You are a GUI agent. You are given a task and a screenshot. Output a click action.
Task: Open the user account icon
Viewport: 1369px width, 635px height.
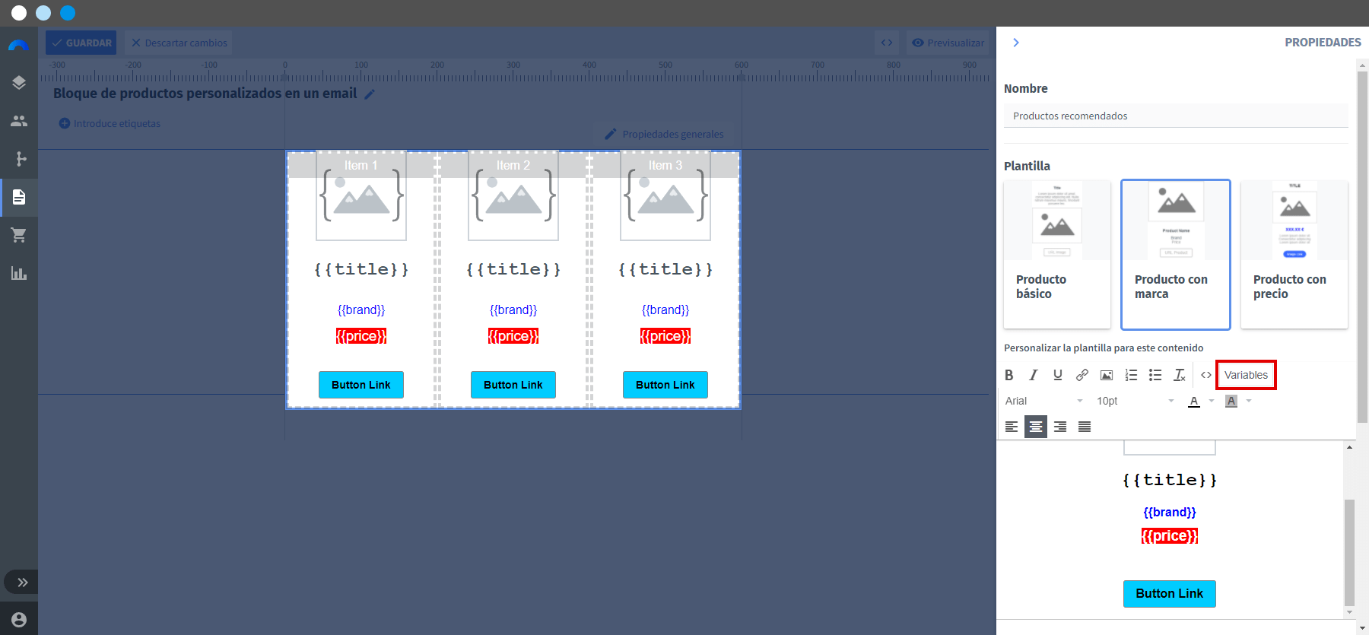coord(19,620)
